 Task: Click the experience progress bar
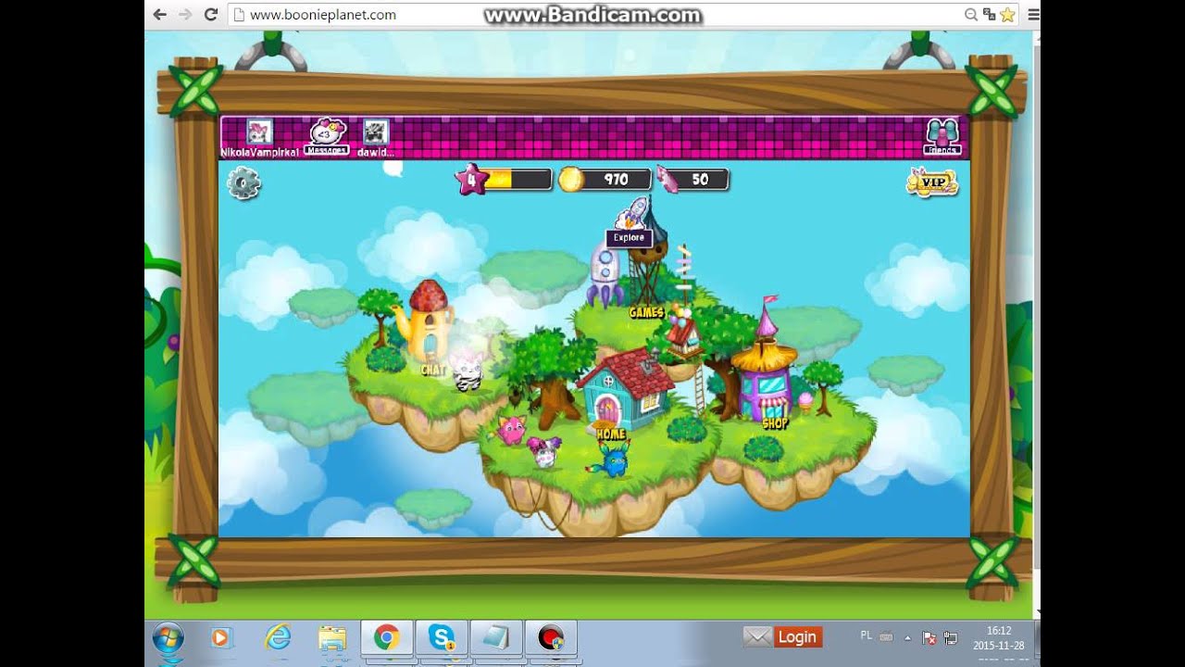(x=518, y=180)
